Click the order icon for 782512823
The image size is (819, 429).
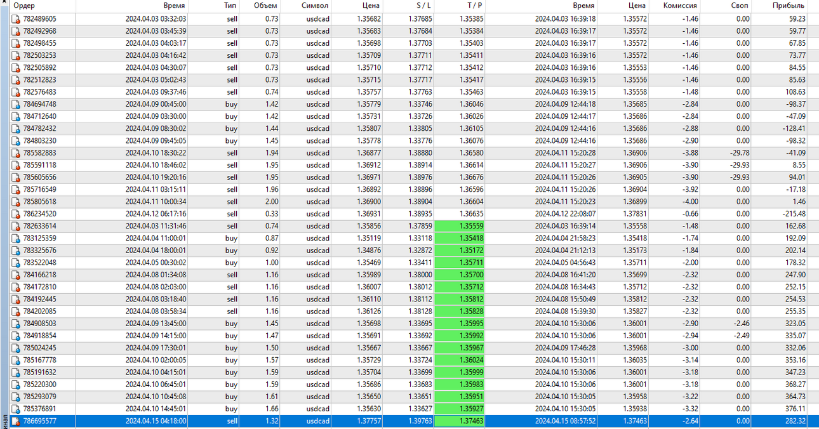click(16, 80)
